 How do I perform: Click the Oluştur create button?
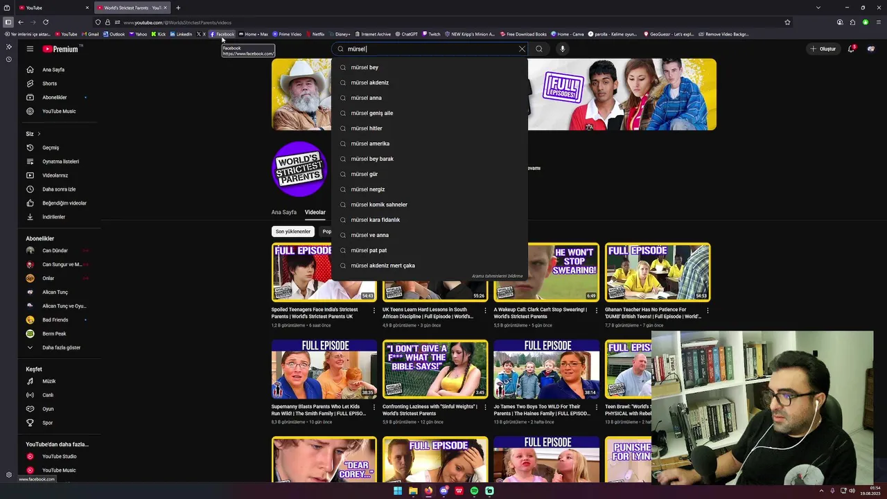[823, 49]
